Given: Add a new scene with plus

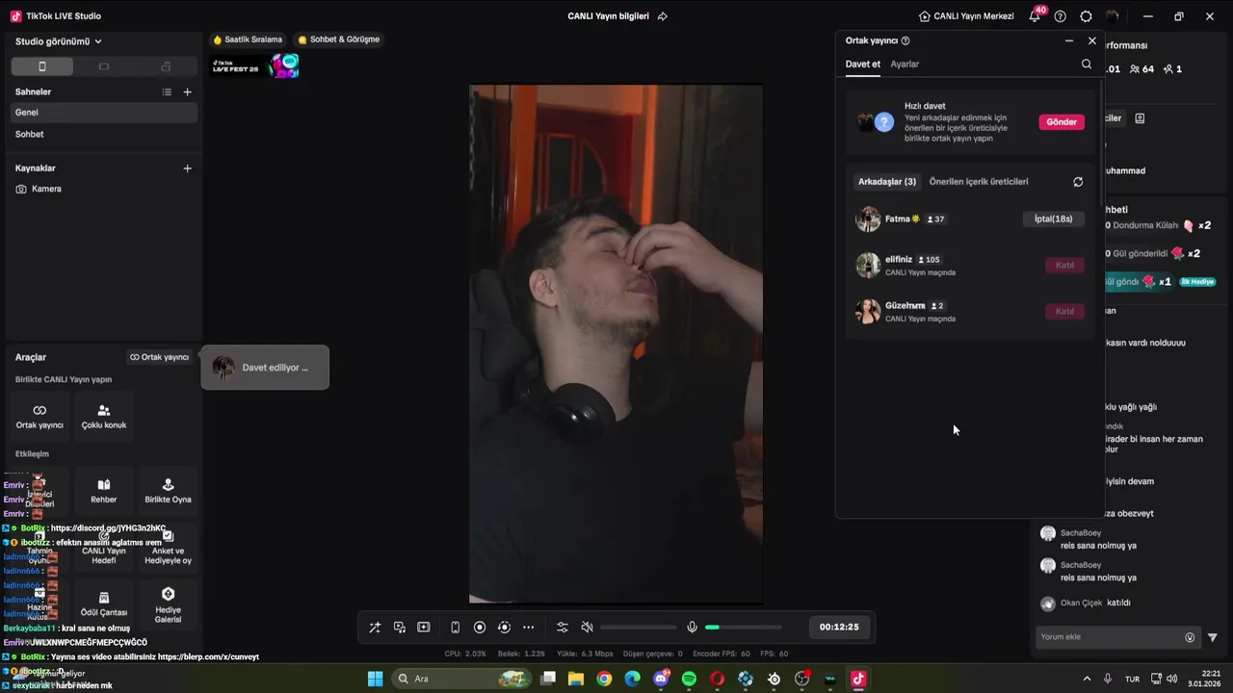Looking at the screenshot, I should click(187, 92).
